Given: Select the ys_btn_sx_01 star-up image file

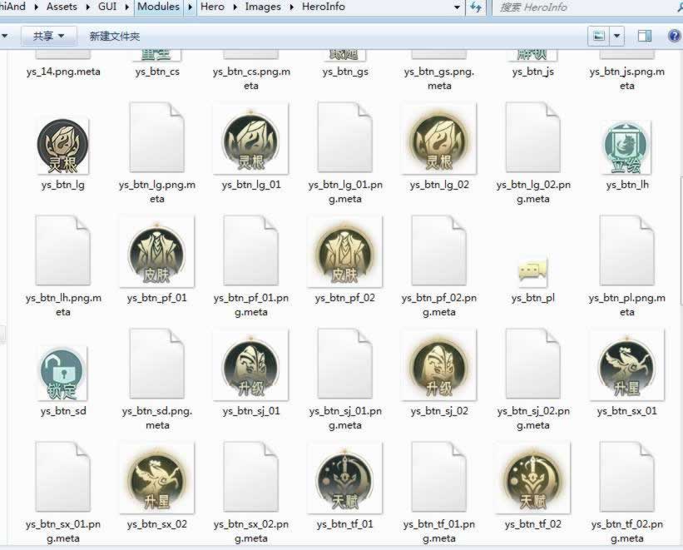Looking at the screenshot, I should pyautogui.click(x=626, y=367).
